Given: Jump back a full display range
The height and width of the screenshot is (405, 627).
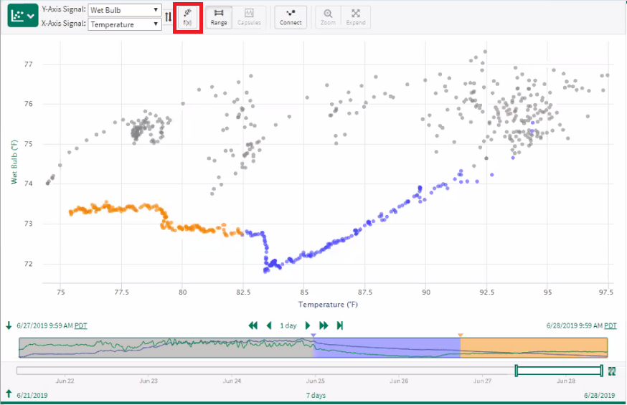Looking at the screenshot, I should [x=253, y=325].
